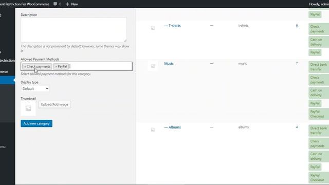
Task: Click the Cash on delivery tag in T-shirts row
Action: [x=319, y=42]
